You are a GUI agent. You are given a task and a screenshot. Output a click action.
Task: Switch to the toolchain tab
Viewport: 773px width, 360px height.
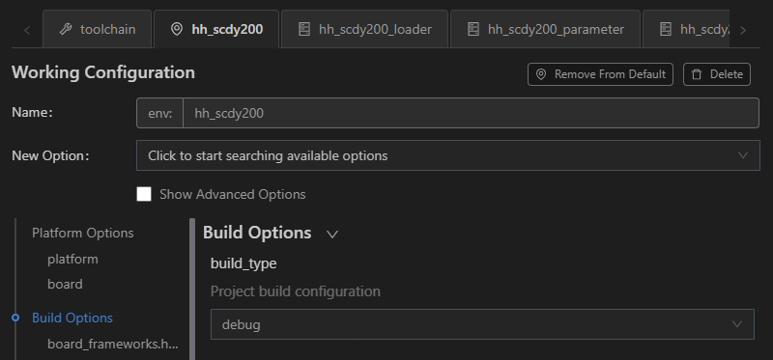tap(98, 30)
